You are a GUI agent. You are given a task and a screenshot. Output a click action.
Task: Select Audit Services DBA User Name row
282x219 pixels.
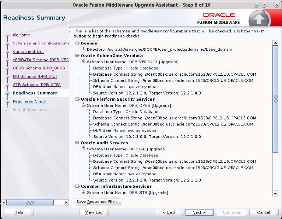125,174
